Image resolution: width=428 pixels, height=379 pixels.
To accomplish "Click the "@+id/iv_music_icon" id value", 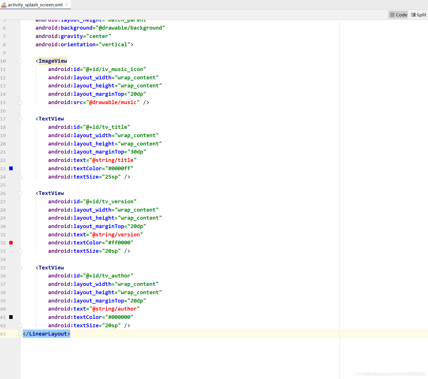I will point(115,69).
